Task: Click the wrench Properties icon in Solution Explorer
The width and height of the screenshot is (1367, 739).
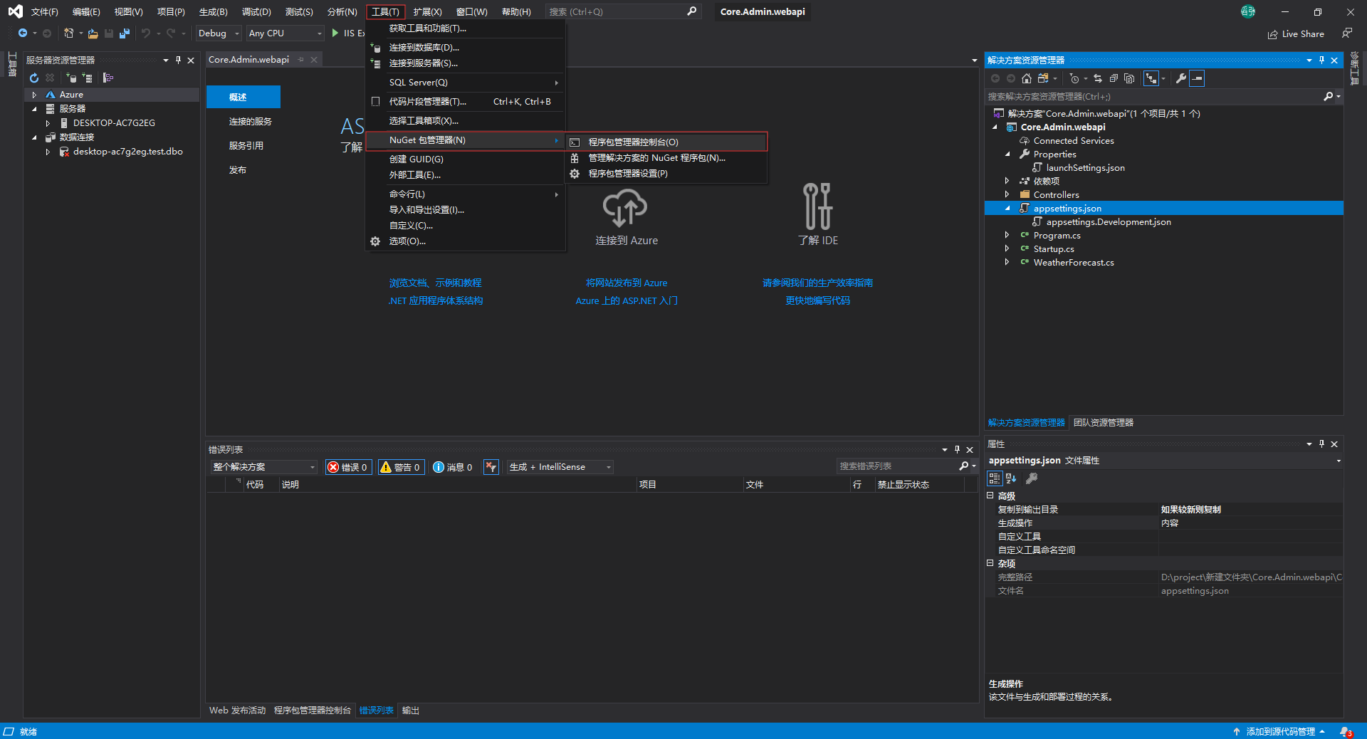Action: [1181, 78]
